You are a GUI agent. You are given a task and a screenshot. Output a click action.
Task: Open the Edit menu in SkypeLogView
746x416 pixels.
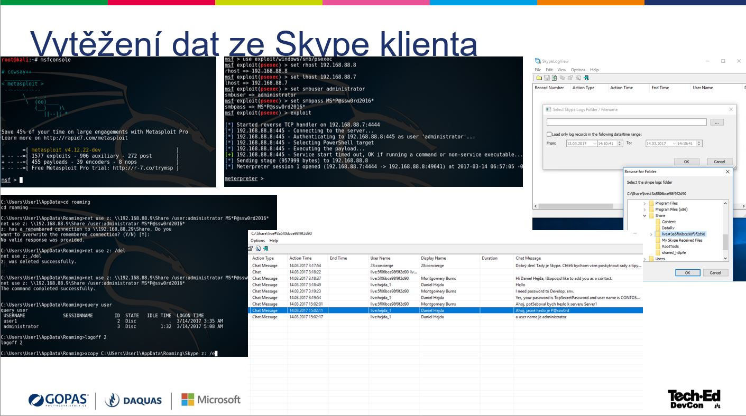(549, 70)
